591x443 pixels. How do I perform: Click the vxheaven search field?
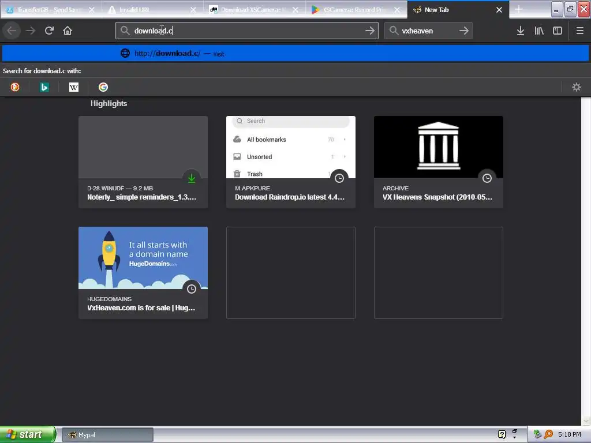point(428,31)
